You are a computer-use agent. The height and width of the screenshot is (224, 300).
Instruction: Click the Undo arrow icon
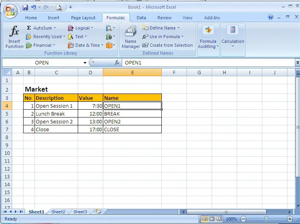click(x=34, y=7)
